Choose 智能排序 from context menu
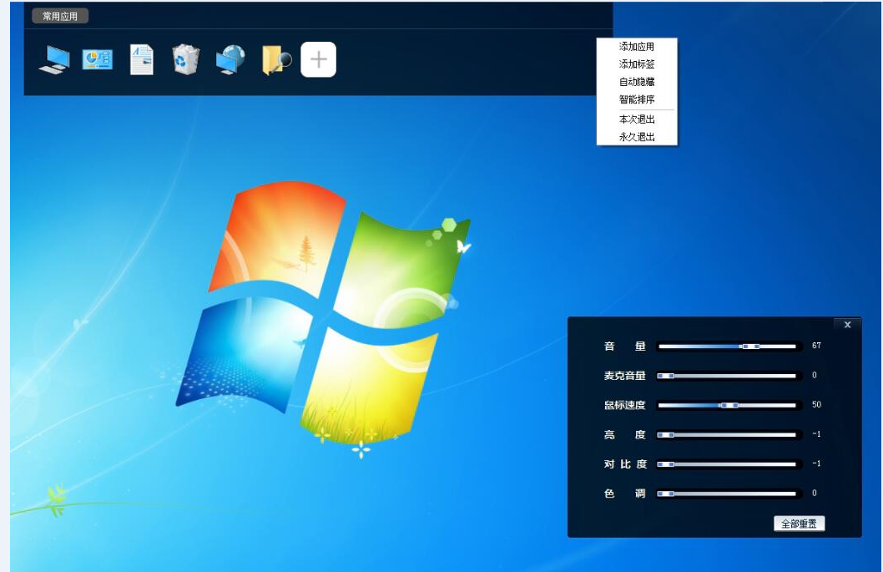 (x=637, y=99)
